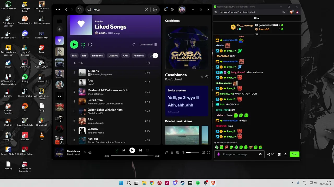Clear the 'kouz' search text

tap(146, 10)
